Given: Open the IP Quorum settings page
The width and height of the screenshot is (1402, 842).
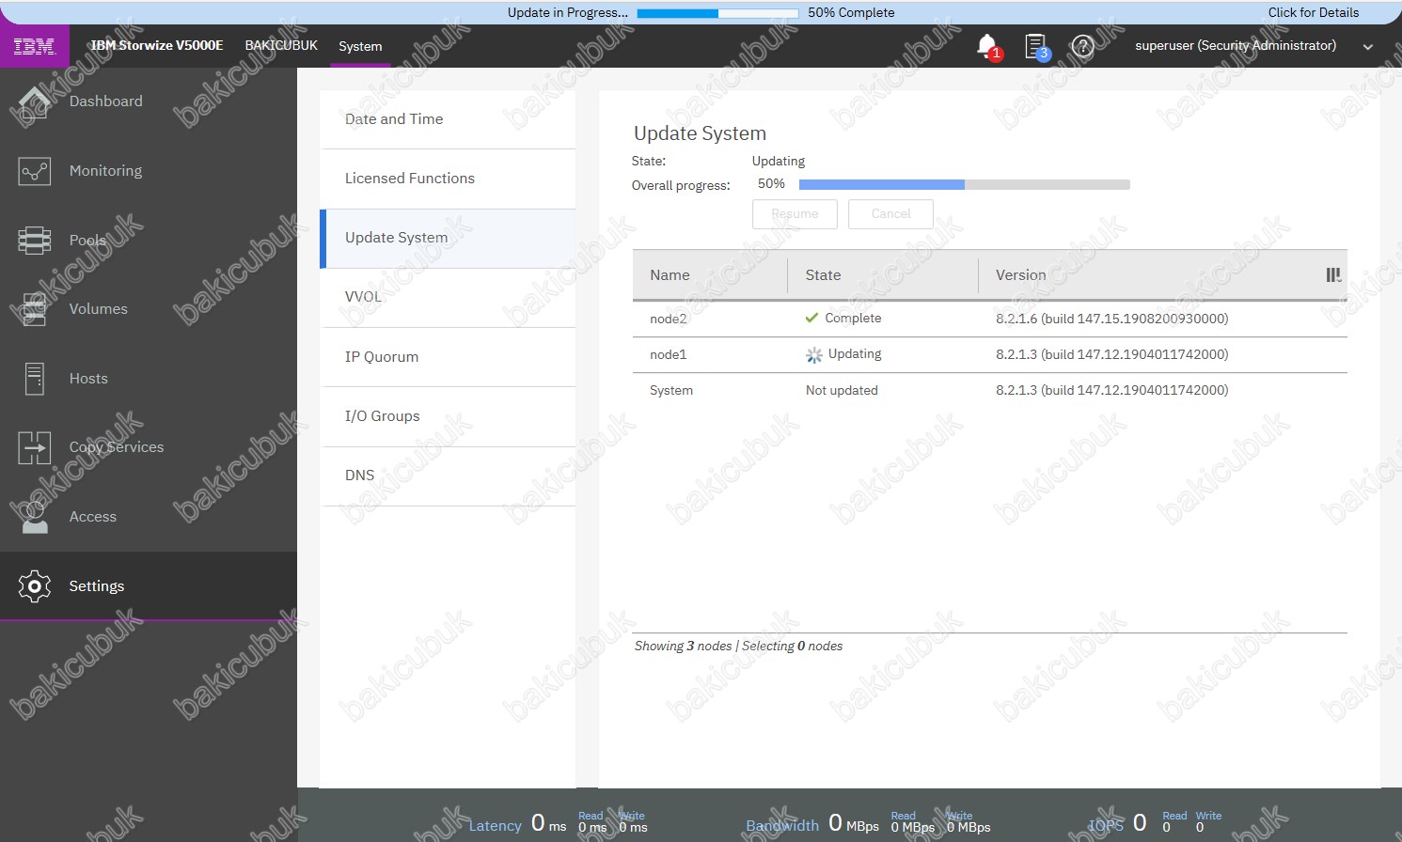Looking at the screenshot, I should 381,357.
